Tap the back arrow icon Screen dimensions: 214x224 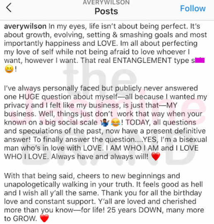(x=9, y=8)
